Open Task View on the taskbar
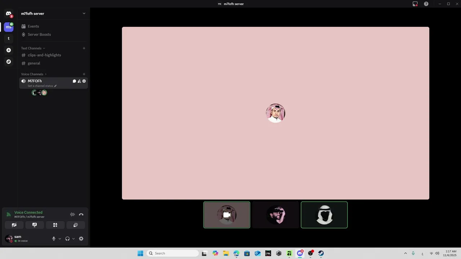This screenshot has height=259, width=461. coord(204,253)
